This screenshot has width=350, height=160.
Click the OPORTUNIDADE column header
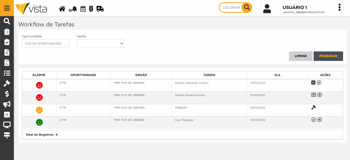(x=83, y=75)
